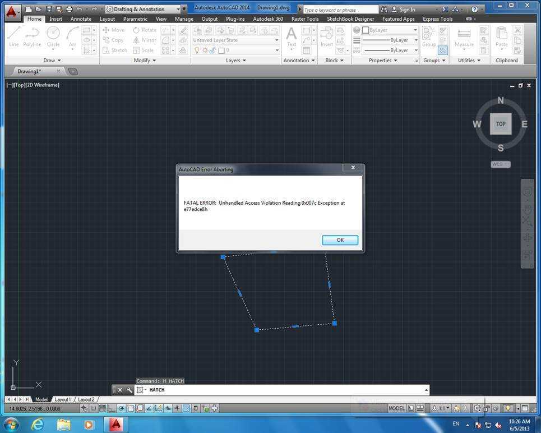Click the MODEL button in status bar
The image size is (541, 433).
click(x=396, y=408)
